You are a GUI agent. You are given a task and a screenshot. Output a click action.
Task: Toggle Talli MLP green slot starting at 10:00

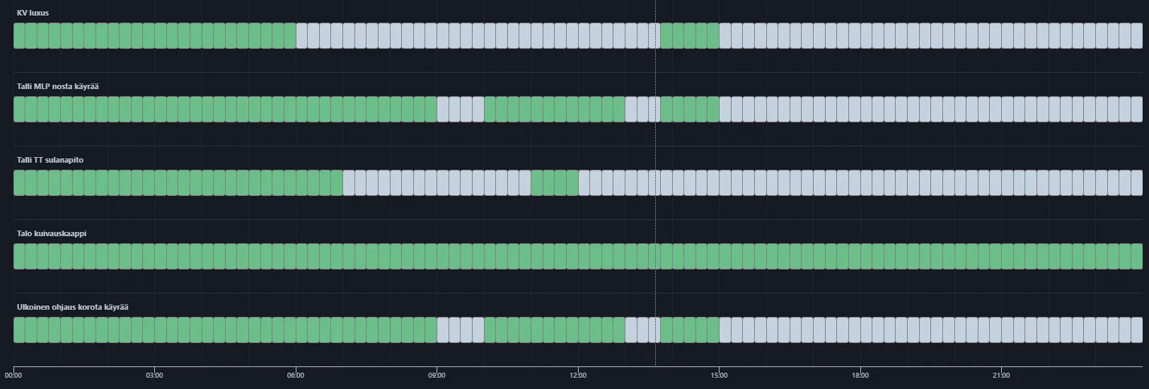click(x=490, y=109)
